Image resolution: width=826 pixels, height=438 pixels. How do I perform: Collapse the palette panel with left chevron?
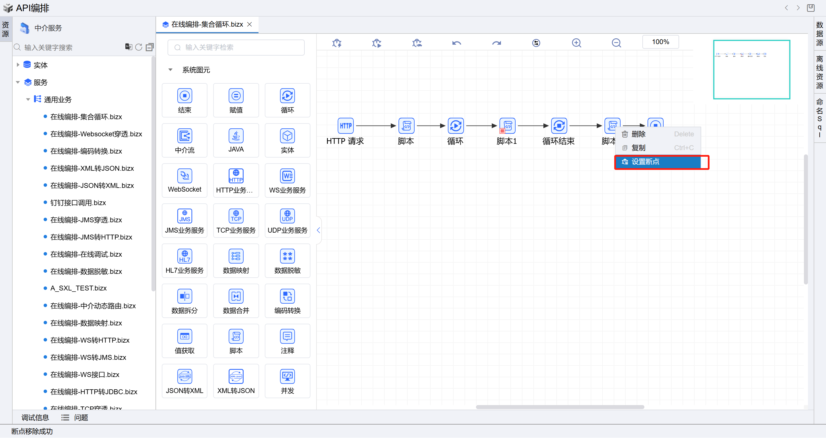318,230
